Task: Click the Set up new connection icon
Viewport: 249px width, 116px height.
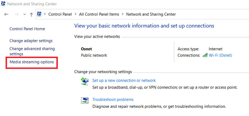Action: coord(85,82)
